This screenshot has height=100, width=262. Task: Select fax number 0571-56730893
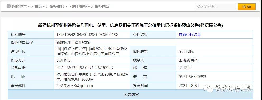click(x=193, y=77)
